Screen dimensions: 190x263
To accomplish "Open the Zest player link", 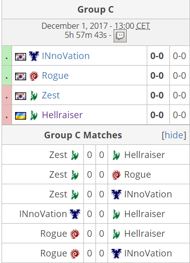I will pos(51,95).
